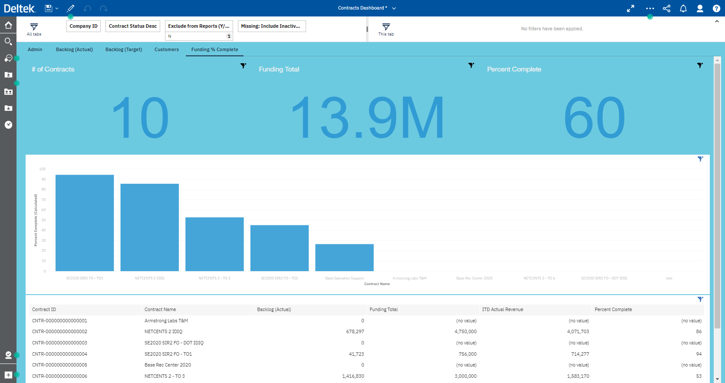Open the share icon in header
Image resolution: width=725 pixels, height=383 pixels.
click(x=666, y=8)
